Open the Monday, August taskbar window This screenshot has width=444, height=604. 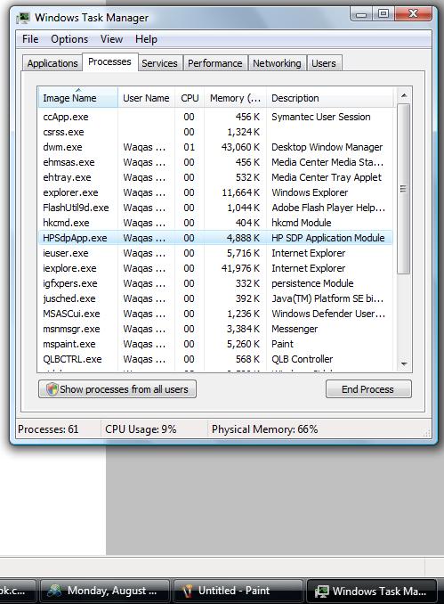105,591
